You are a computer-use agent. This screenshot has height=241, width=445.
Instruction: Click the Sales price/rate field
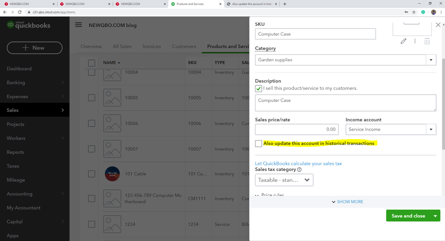click(297, 129)
